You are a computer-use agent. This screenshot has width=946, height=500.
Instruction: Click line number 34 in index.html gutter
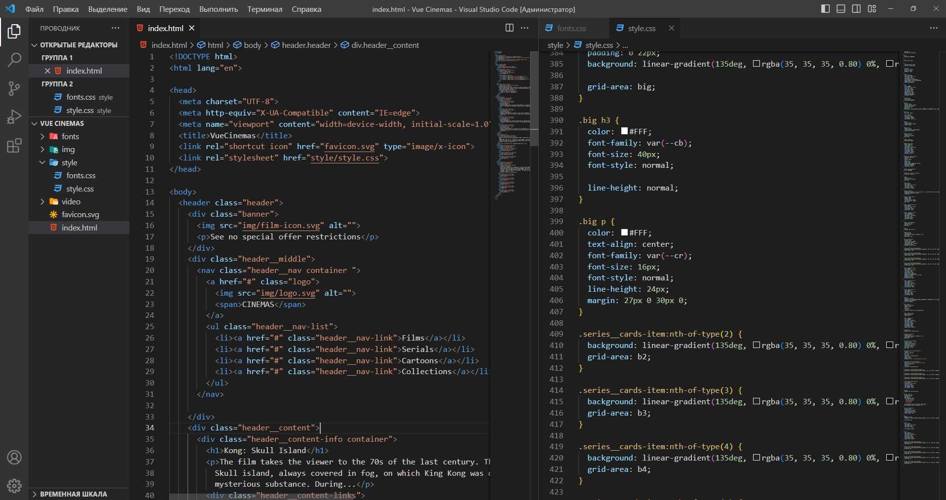coord(150,428)
